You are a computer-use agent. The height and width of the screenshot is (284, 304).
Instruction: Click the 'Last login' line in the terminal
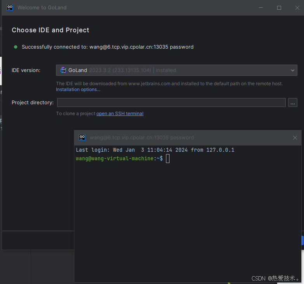click(155, 150)
